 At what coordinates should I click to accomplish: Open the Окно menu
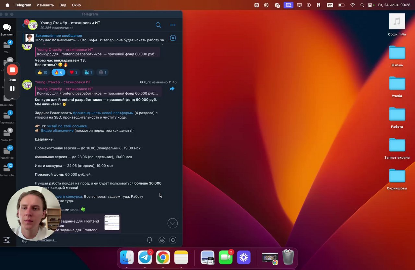click(x=76, y=5)
